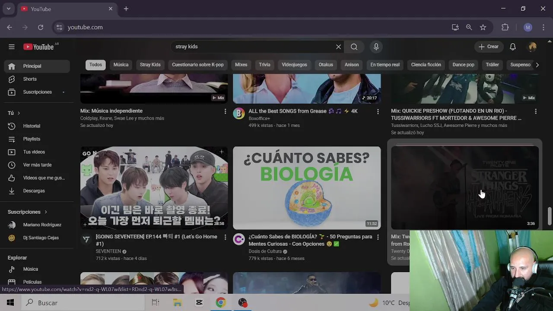Open Mariano Rodríguez subscription channel
Screen dimensions: 553x311
(x=37, y=225)
